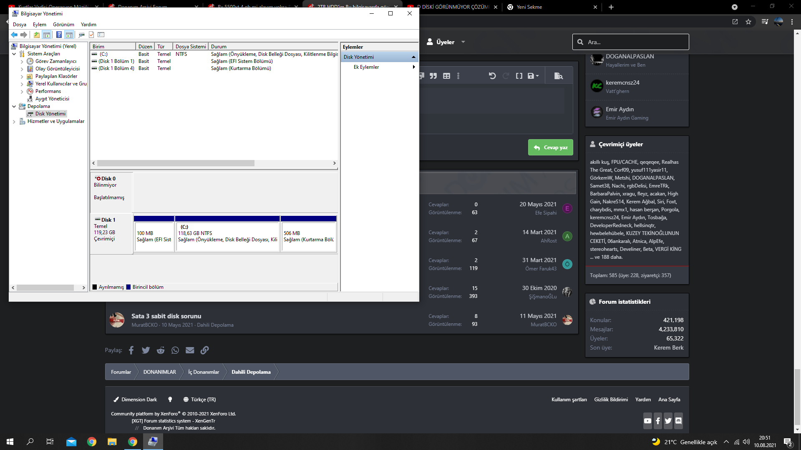Share via Facebook icon
The height and width of the screenshot is (450, 801).
[131, 350]
